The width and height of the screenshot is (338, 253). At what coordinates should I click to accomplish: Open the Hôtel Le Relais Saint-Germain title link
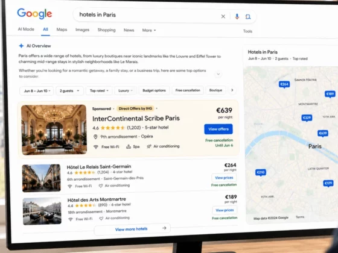point(99,167)
